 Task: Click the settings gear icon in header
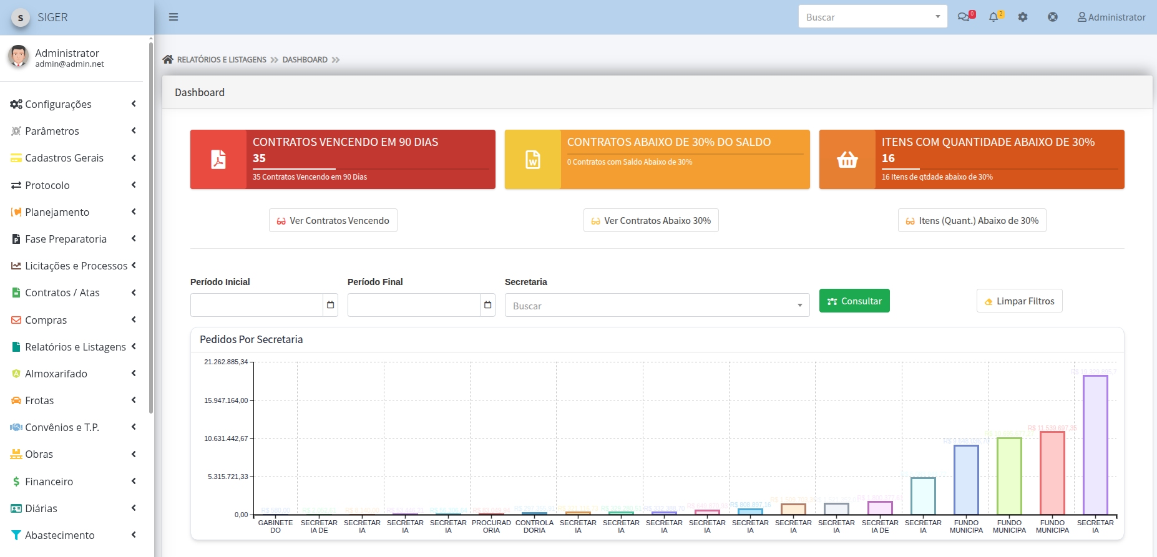[x=1023, y=17]
